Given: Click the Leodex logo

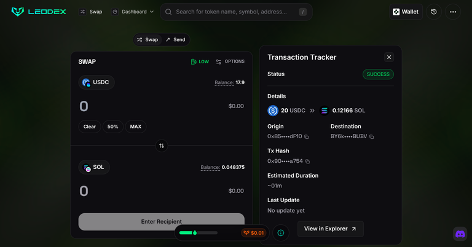Looking at the screenshot, I should (39, 12).
